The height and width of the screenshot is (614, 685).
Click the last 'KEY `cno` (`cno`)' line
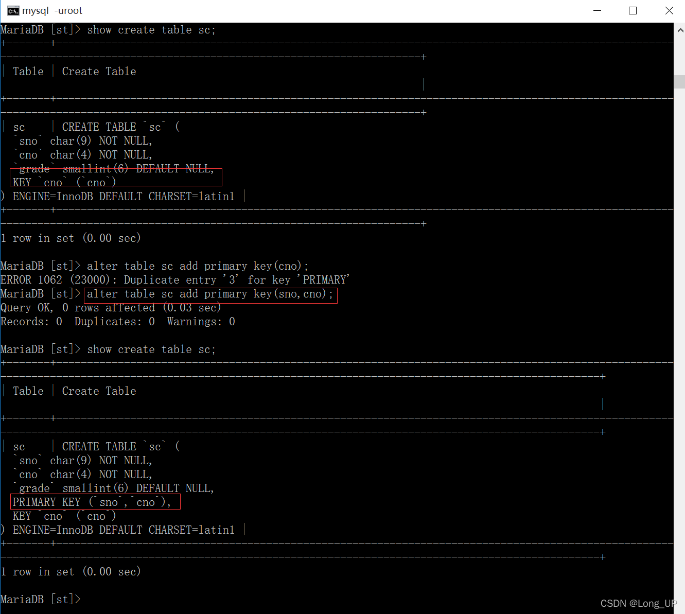64,516
